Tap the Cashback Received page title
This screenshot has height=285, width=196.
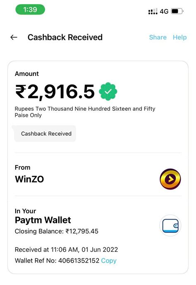click(65, 37)
